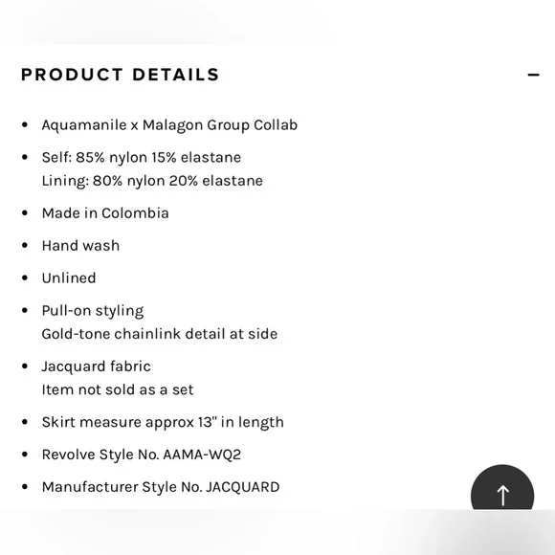Screen dimensions: 555x555
Task: Click the Gold-tone chainlink detail line
Action: point(160,334)
